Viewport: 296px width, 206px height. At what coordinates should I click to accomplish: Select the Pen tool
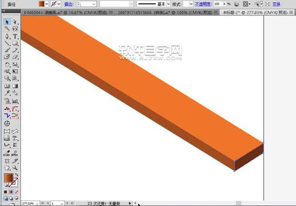point(7,36)
